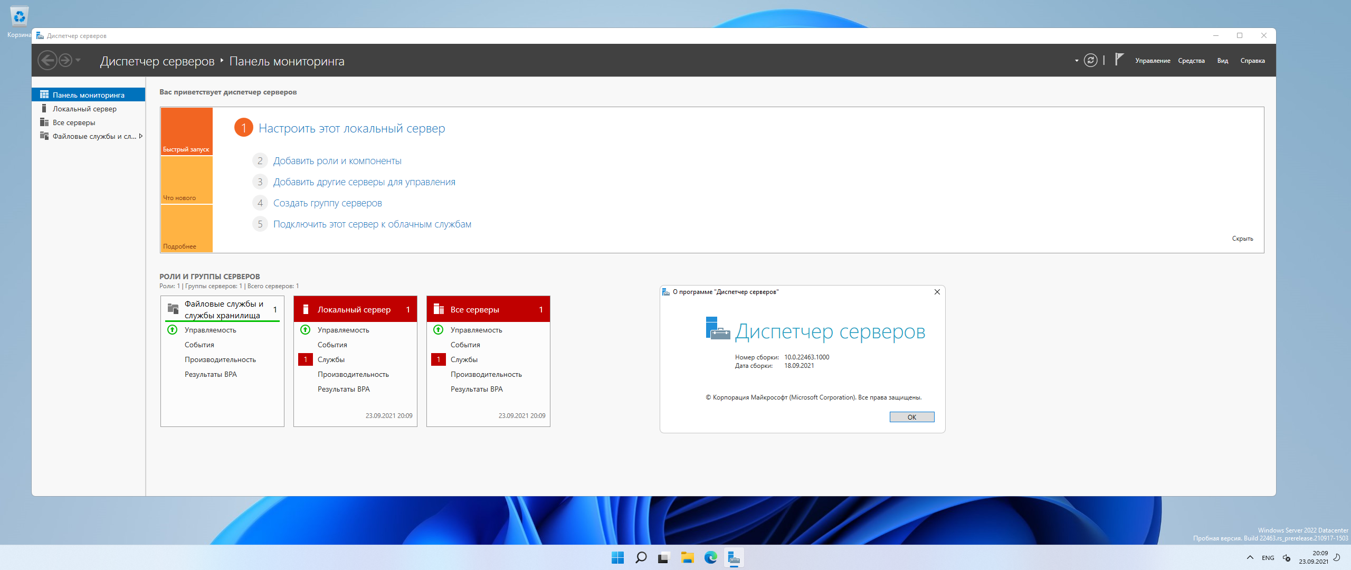Click Server Manager title bar app icon
Image resolution: width=1351 pixels, height=570 pixels.
pos(40,36)
